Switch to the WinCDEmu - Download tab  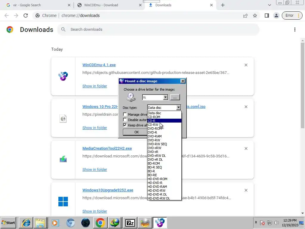(109, 5)
